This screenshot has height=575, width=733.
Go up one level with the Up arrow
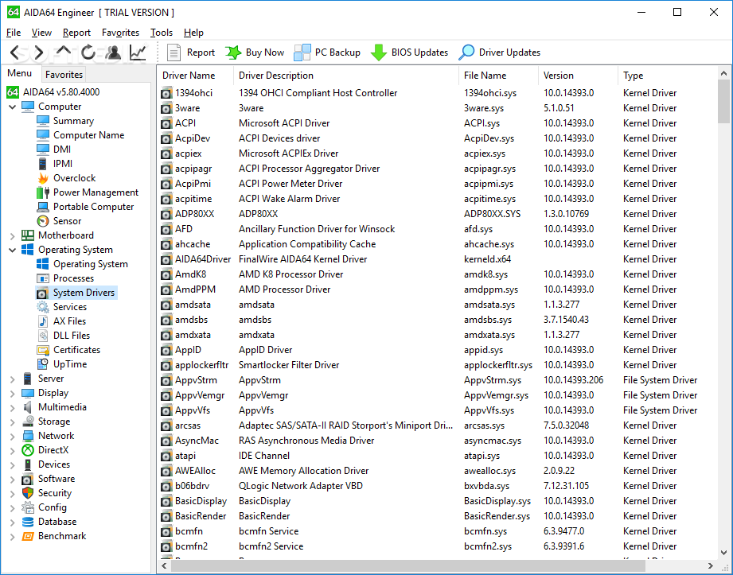tap(63, 52)
